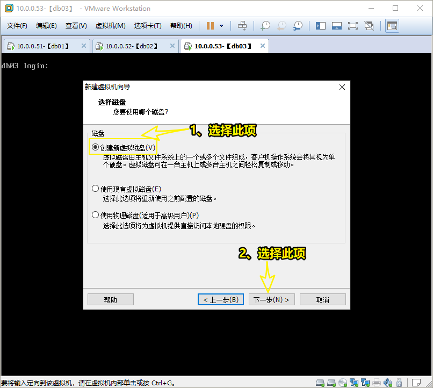Expand the power dropdown arrow beside pause

(221, 26)
